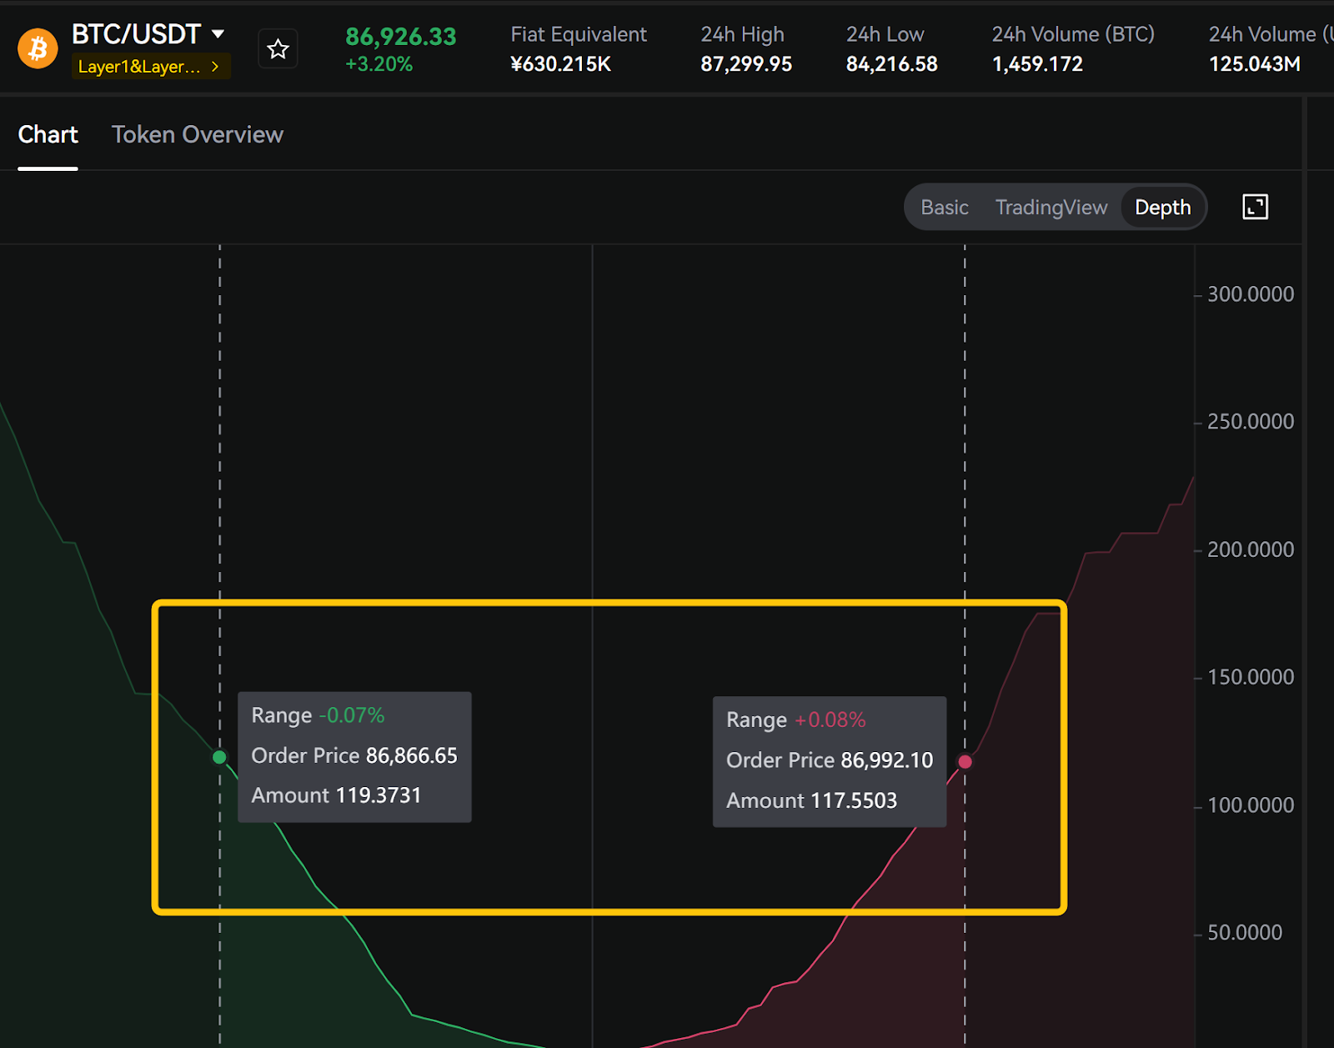The height and width of the screenshot is (1048, 1334).
Task: Click the green bid marker dot
Action: (x=219, y=757)
